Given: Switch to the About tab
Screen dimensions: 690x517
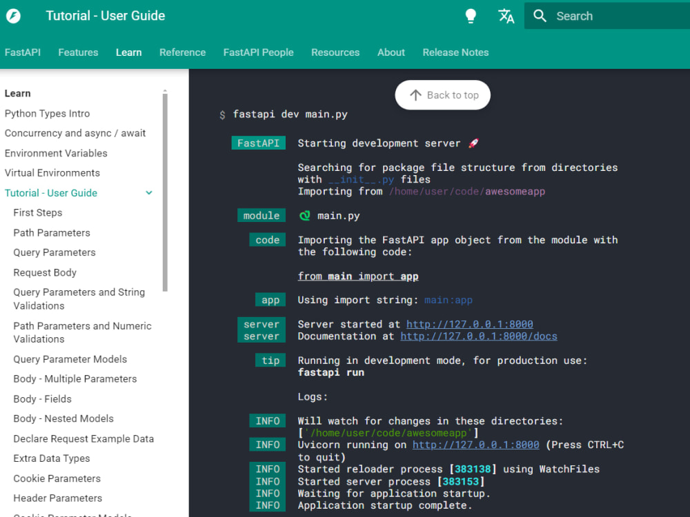Looking at the screenshot, I should tap(391, 52).
